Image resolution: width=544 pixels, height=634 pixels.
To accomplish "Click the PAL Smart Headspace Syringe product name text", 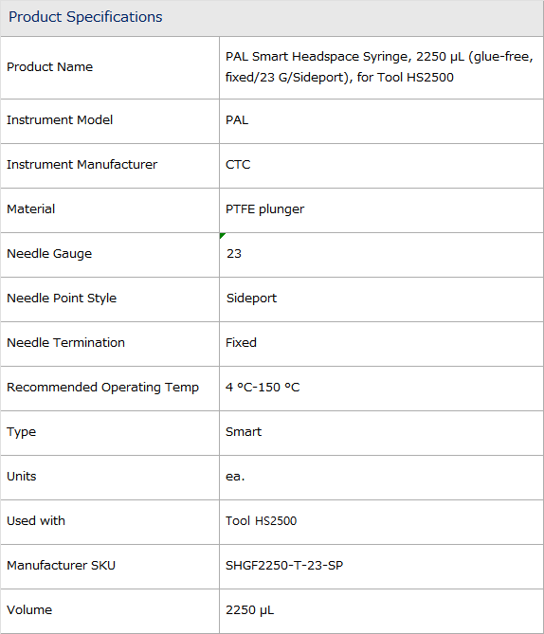I will tap(379, 66).
